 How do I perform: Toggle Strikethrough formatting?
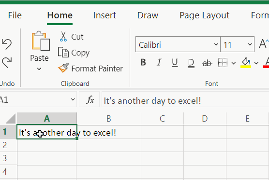[207, 63]
